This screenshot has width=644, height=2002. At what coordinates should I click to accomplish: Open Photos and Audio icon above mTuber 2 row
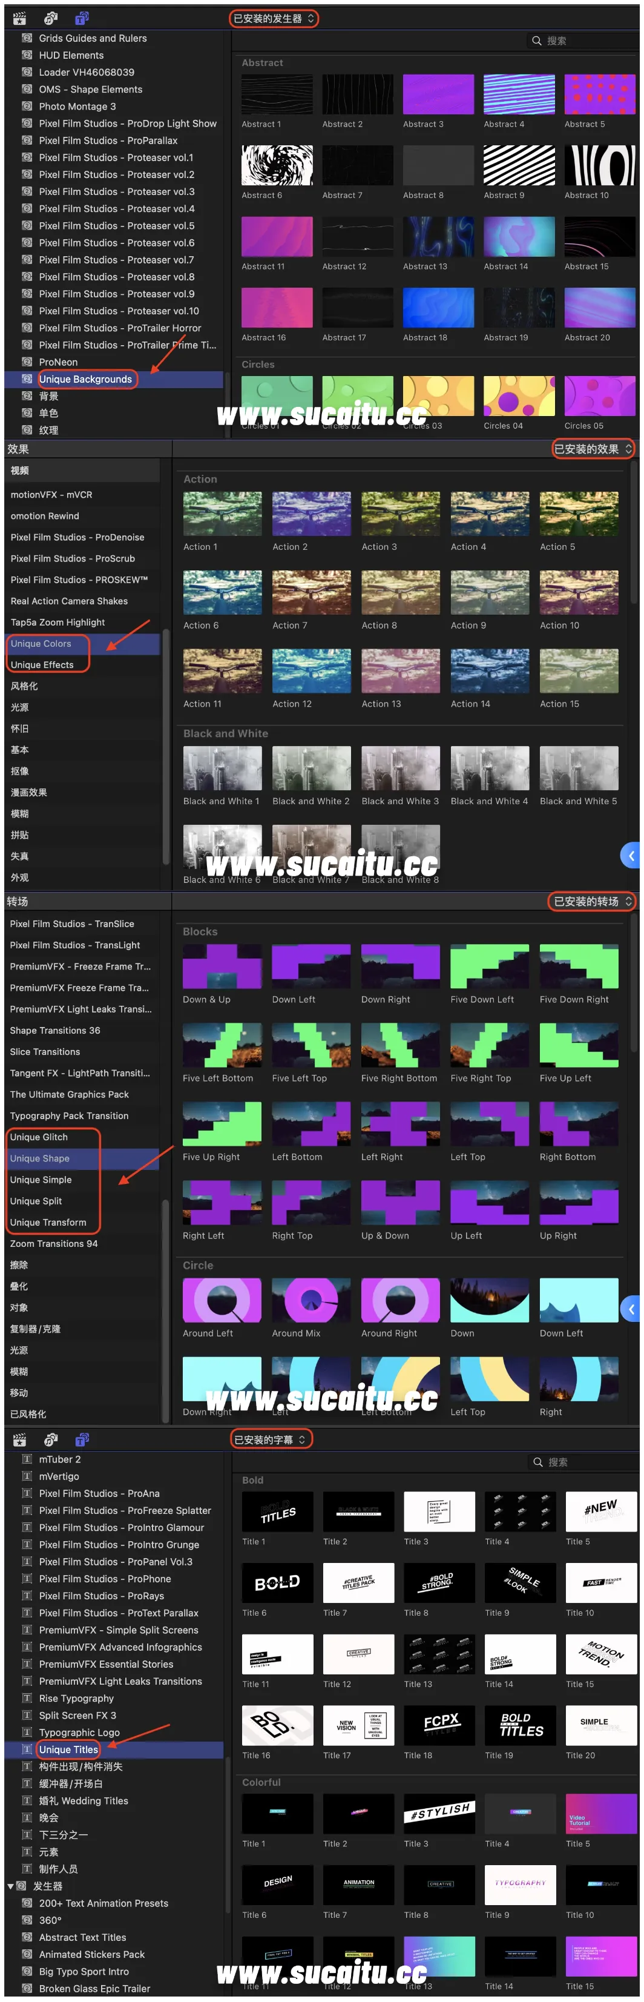(x=51, y=1439)
